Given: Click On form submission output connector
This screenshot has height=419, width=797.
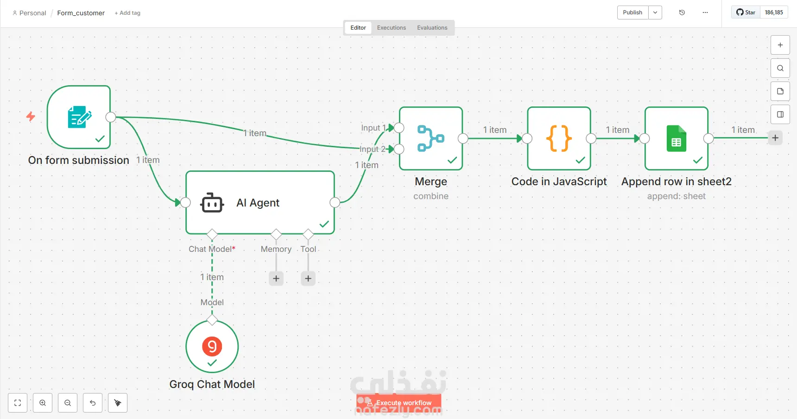Looking at the screenshot, I should [111, 117].
